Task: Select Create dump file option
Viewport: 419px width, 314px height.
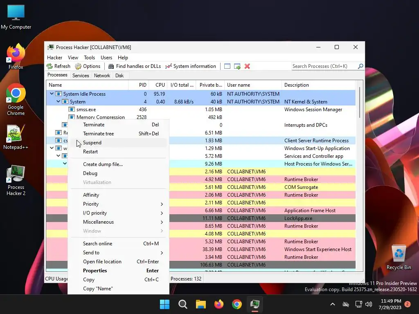Action: pos(118,164)
